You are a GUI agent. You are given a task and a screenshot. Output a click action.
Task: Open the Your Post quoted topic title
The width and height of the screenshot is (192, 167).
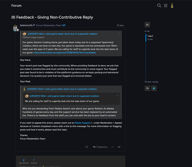(62, 89)
